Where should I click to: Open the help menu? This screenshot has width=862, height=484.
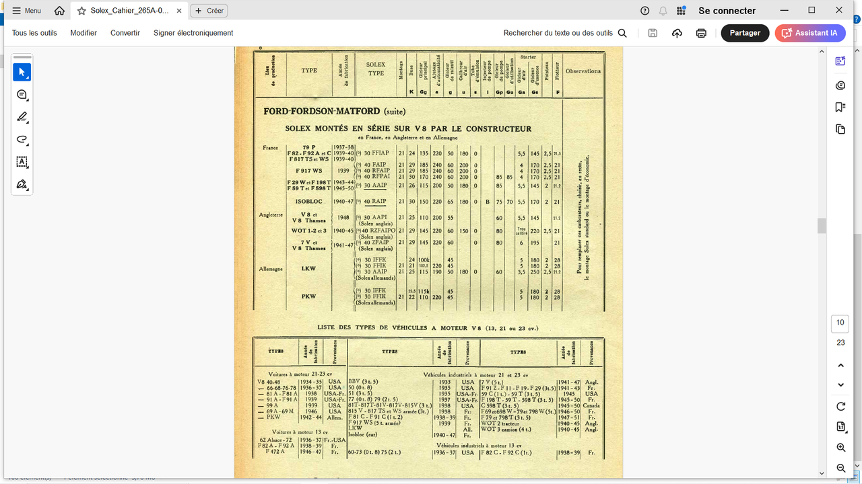[645, 11]
